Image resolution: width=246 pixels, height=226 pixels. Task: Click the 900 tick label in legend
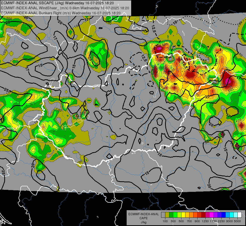click(197, 221)
